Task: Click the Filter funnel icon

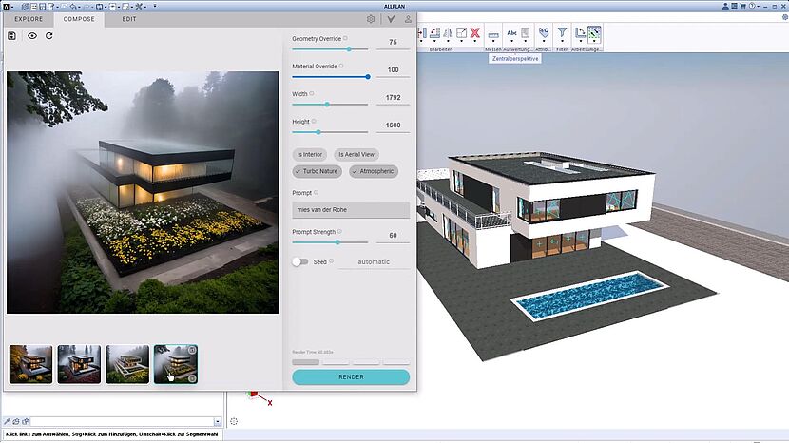Action: (x=562, y=33)
